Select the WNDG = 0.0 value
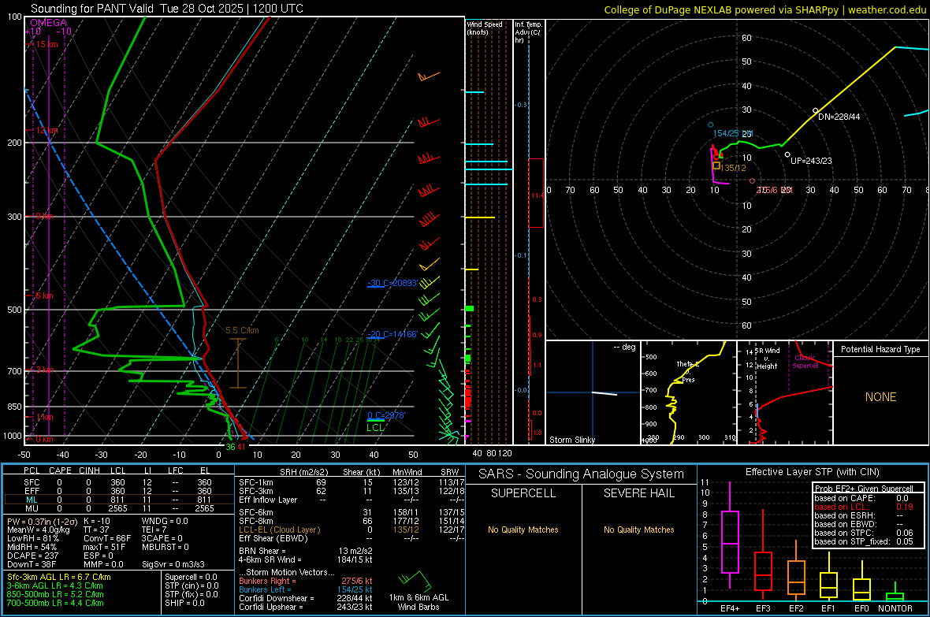 (165, 522)
